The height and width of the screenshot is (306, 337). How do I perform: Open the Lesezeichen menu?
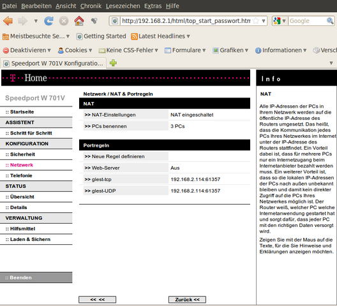[123, 6]
